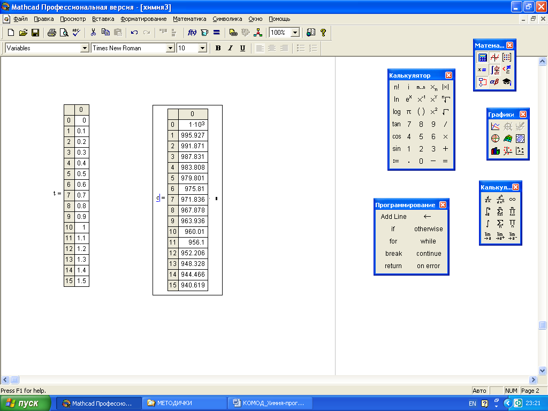The height and width of the screenshot is (411, 548).
Task: Click the Save document toolbar icon
Action: point(35,33)
